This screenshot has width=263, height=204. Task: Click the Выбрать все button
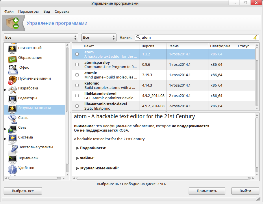click(23, 191)
